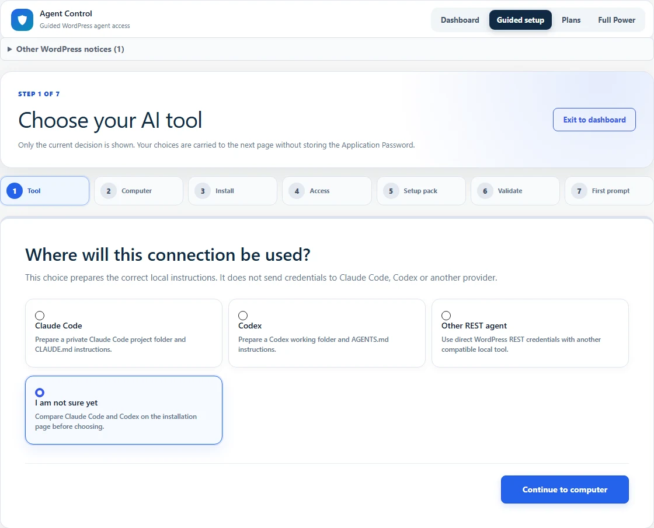This screenshot has height=528, width=654.
Task: Click the Agent Control shield logo
Action: [22, 20]
